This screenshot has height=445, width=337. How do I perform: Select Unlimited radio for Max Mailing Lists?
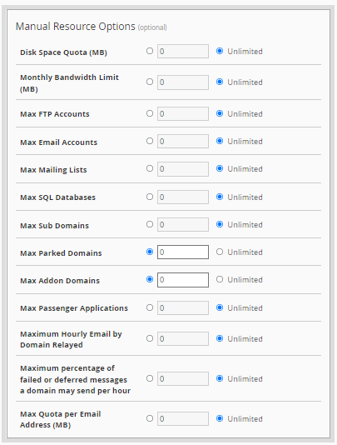pos(220,168)
